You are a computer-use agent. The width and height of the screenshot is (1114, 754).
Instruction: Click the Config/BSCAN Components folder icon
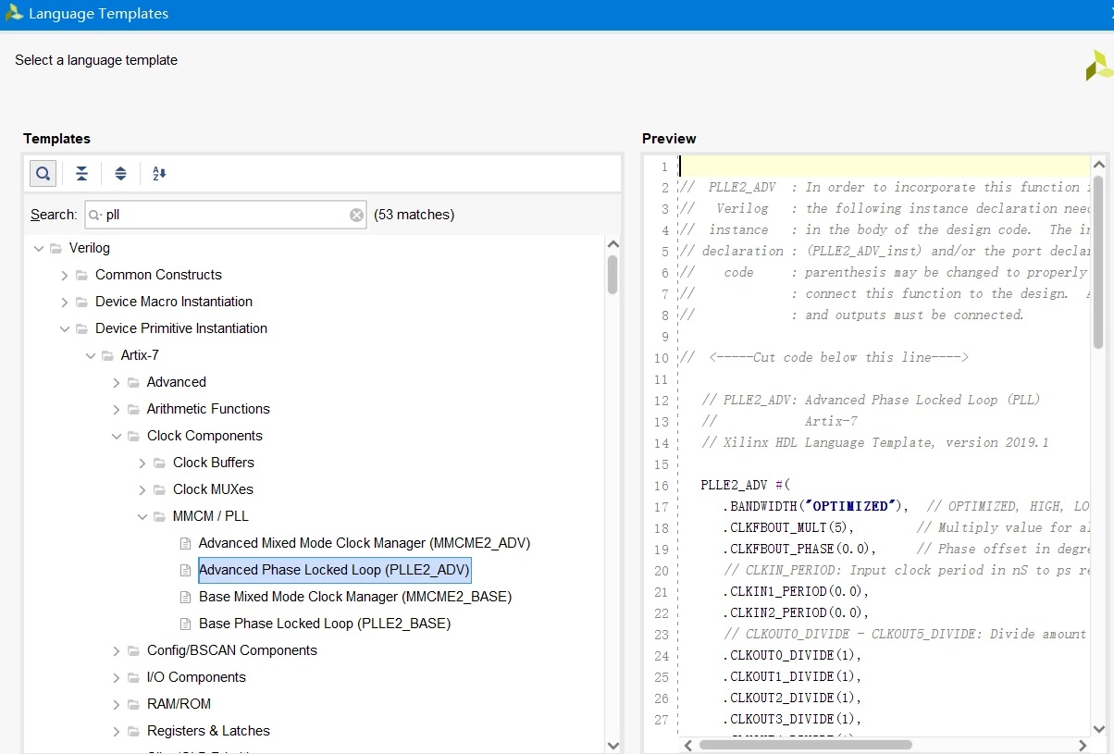point(133,650)
